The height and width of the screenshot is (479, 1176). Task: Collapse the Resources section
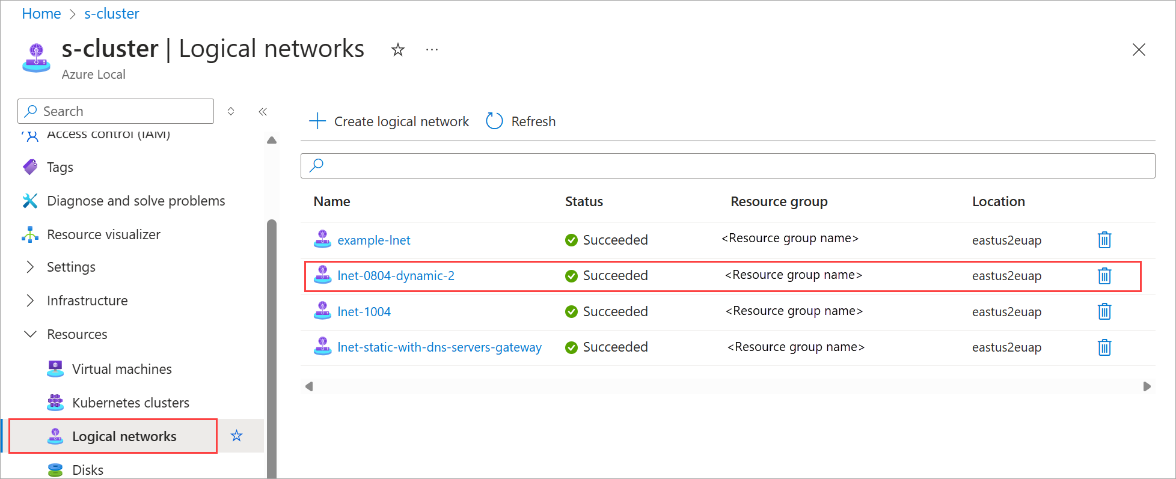[30, 334]
